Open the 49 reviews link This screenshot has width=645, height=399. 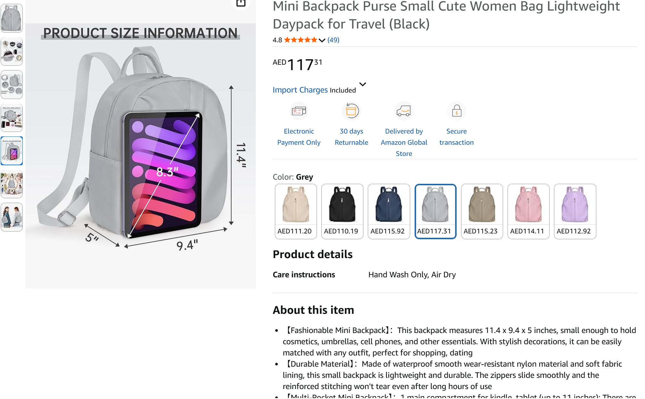tap(333, 40)
